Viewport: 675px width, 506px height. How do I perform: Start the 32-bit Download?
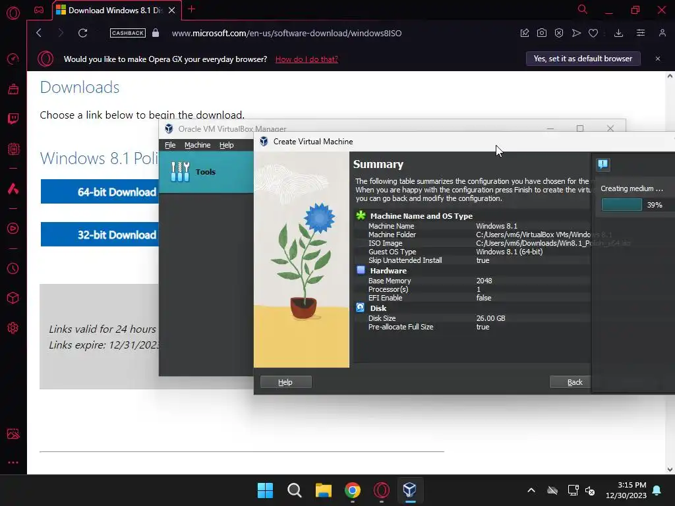100,235
